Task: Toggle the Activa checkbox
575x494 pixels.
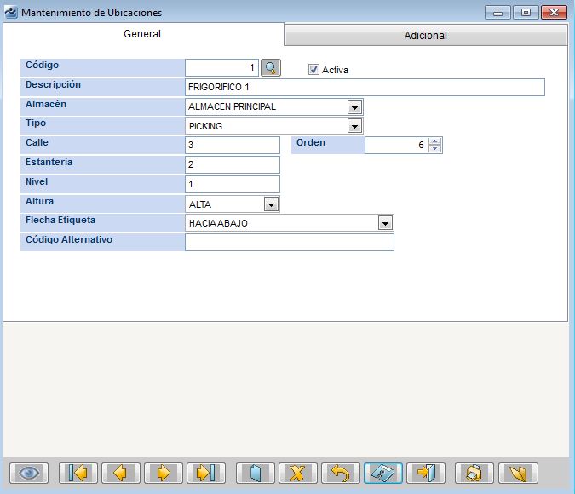Action: (x=313, y=70)
